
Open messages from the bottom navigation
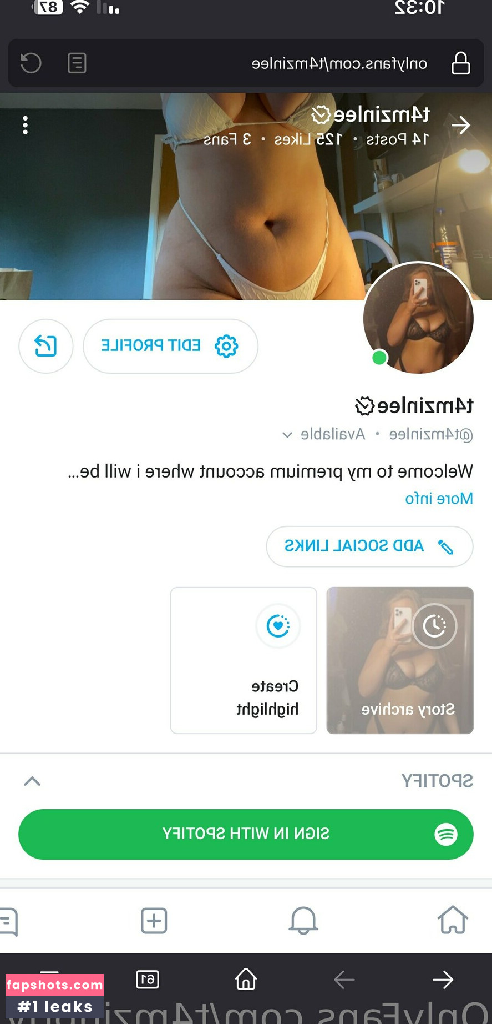[9, 921]
